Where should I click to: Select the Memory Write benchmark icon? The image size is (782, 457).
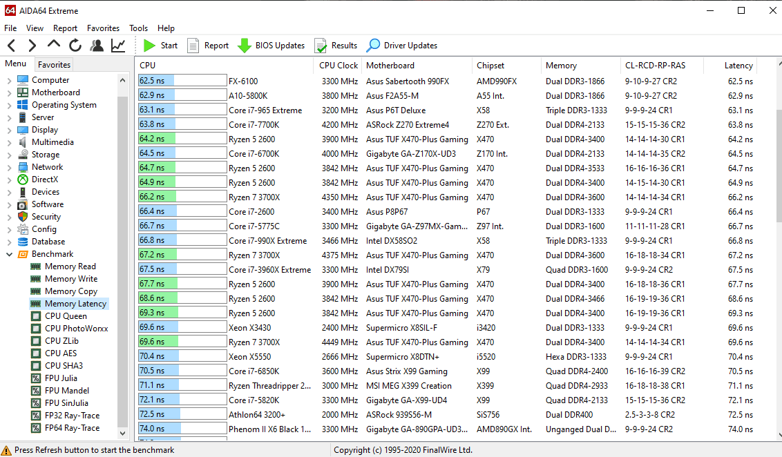point(35,279)
